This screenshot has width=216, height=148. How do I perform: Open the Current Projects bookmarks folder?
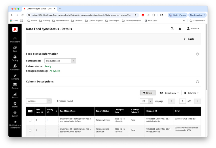click(x=94, y=21)
